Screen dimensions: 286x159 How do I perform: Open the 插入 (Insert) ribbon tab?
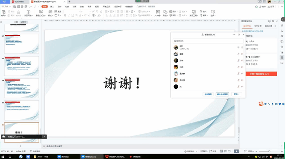(52, 7)
